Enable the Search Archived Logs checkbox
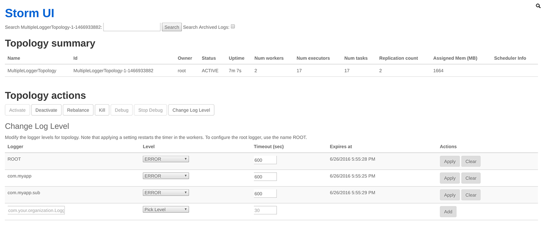The height and width of the screenshot is (226, 543). 233,27
